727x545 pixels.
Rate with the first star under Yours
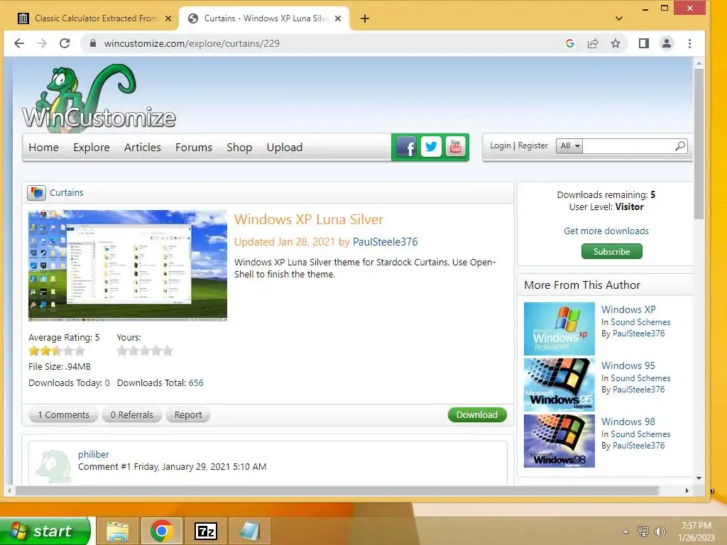(122, 351)
